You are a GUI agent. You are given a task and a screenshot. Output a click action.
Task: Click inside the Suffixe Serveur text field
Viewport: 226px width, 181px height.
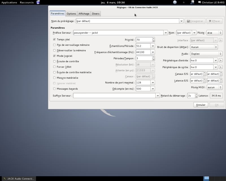pyautogui.click(x=114, y=96)
